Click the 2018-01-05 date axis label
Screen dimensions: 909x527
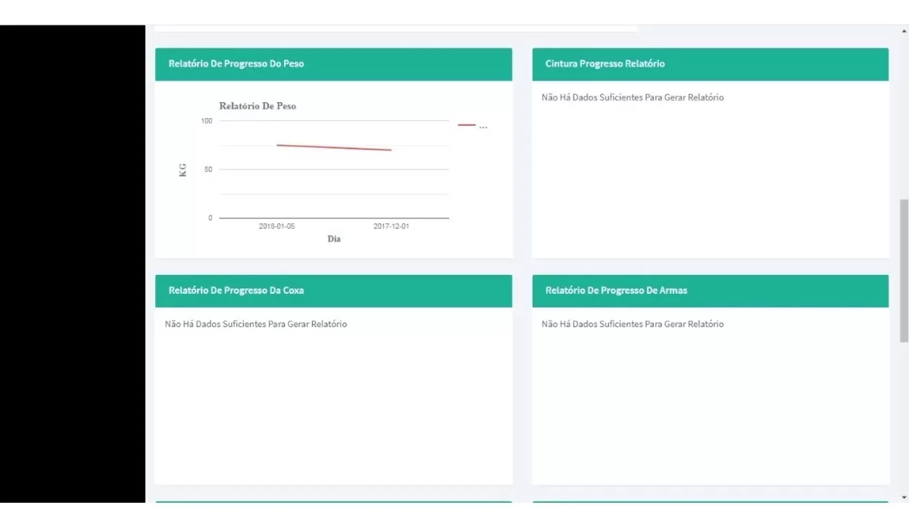276,226
